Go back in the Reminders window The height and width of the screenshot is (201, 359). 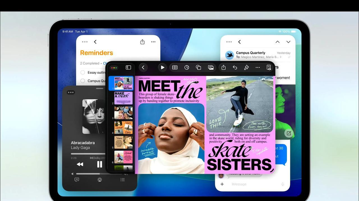(95, 42)
